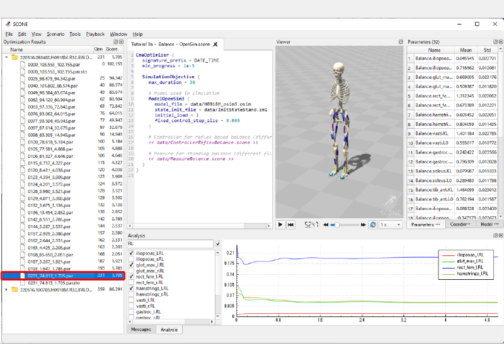Viewport: 504px width, 344px height.
Task: Undock the Optimization Results panel
Action: click(115, 42)
